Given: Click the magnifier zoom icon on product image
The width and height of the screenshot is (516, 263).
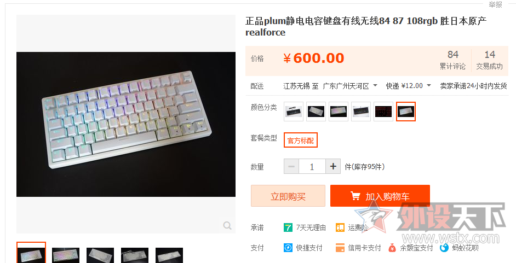Looking at the screenshot, I should pyautogui.click(x=227, y=226).
